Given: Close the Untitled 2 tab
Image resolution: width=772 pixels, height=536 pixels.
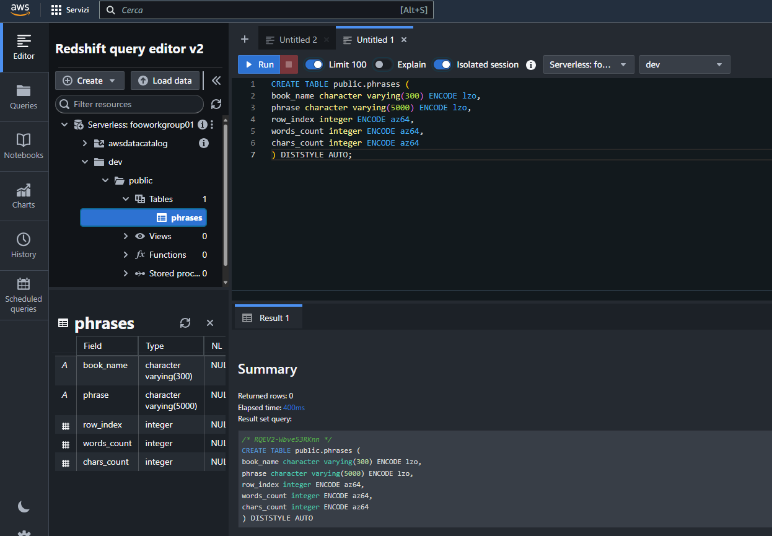Looking at the screenshot, I should [327, 40].
